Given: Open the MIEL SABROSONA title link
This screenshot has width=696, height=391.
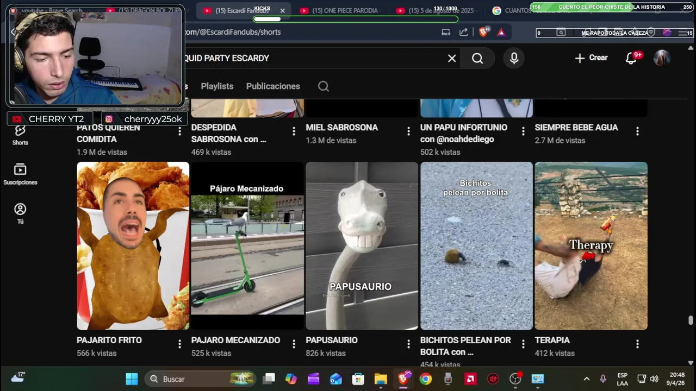Looking at the screenshot, I should [x=341, y=127].
